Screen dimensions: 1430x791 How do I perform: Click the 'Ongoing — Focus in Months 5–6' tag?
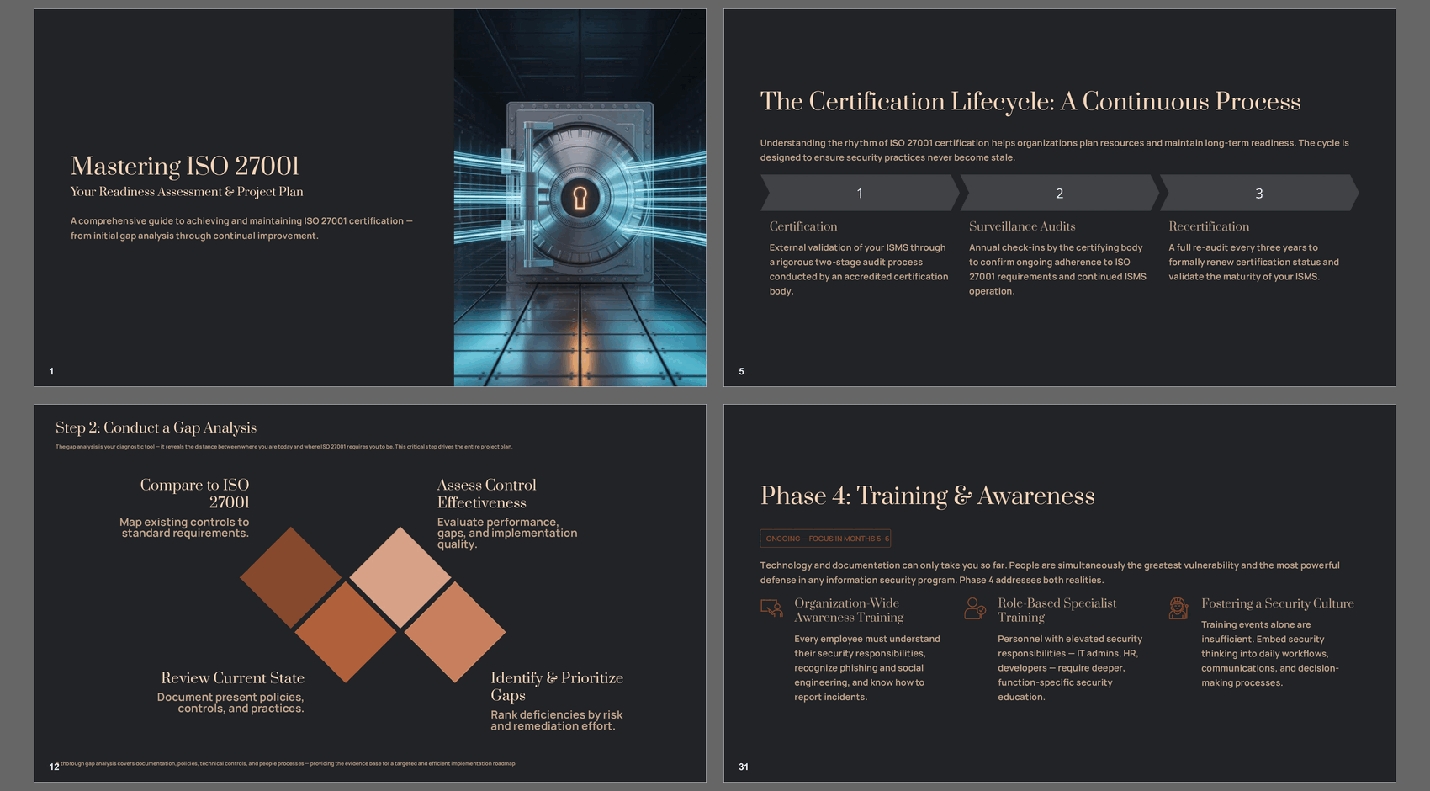coord(825,539)
